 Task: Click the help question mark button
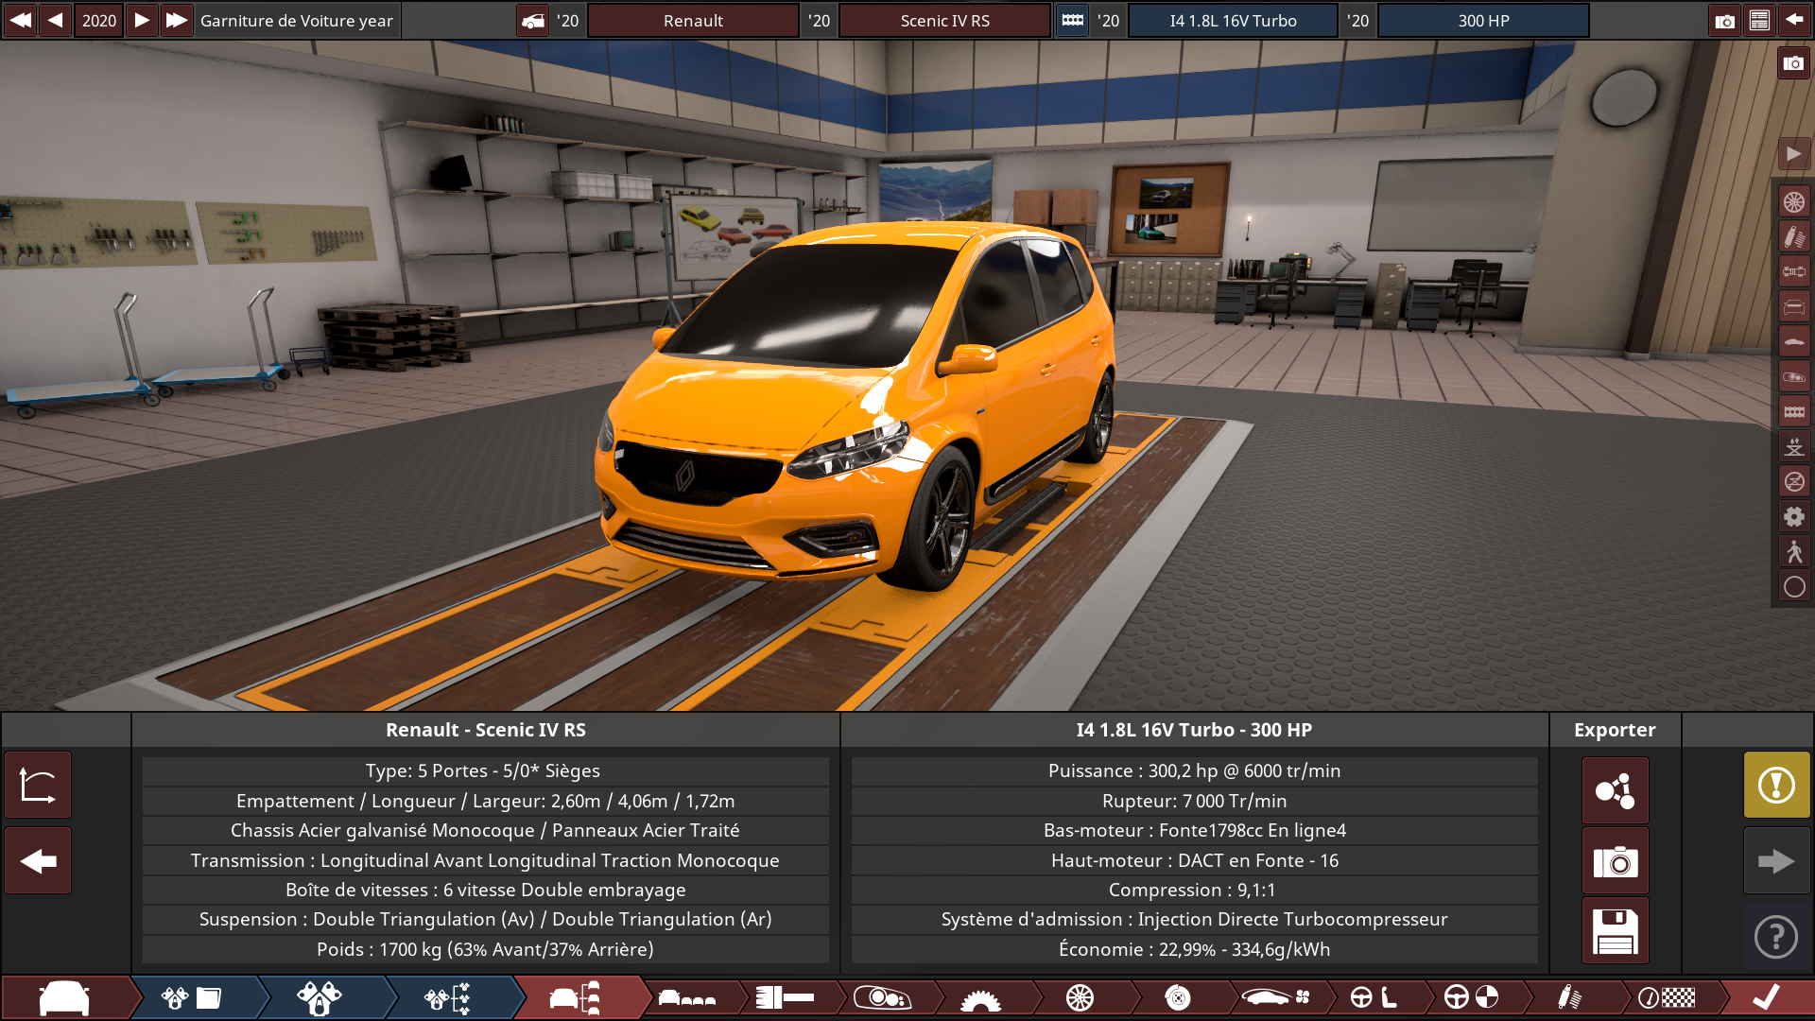(x=1776, y=937)
